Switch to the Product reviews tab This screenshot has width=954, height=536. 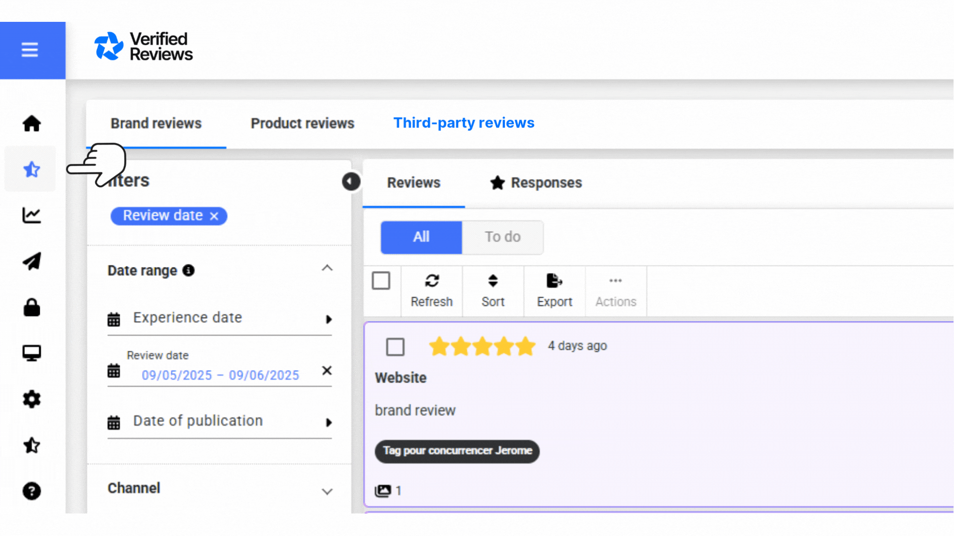pyautogui.click(x=302, y=123)
